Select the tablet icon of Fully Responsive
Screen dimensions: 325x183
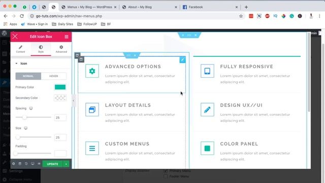207,71
